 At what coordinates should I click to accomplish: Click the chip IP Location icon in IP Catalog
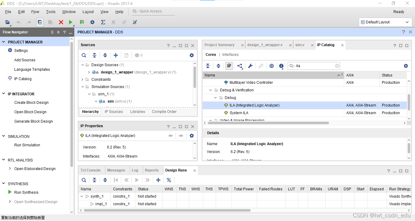272,66
